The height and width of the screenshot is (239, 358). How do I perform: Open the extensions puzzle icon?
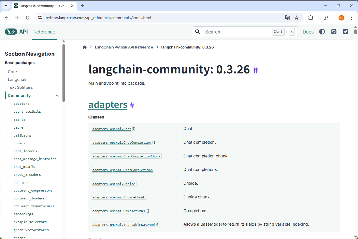[311, 18]
